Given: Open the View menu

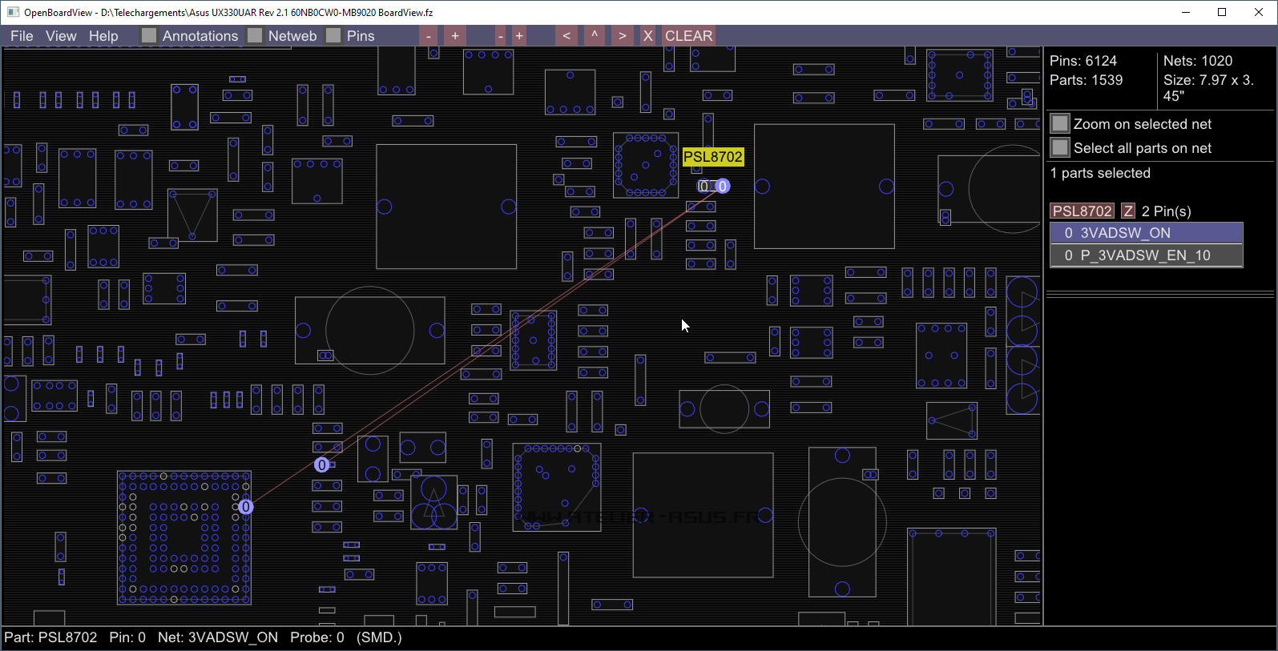Looking at the screenshot, I should 61,36.
